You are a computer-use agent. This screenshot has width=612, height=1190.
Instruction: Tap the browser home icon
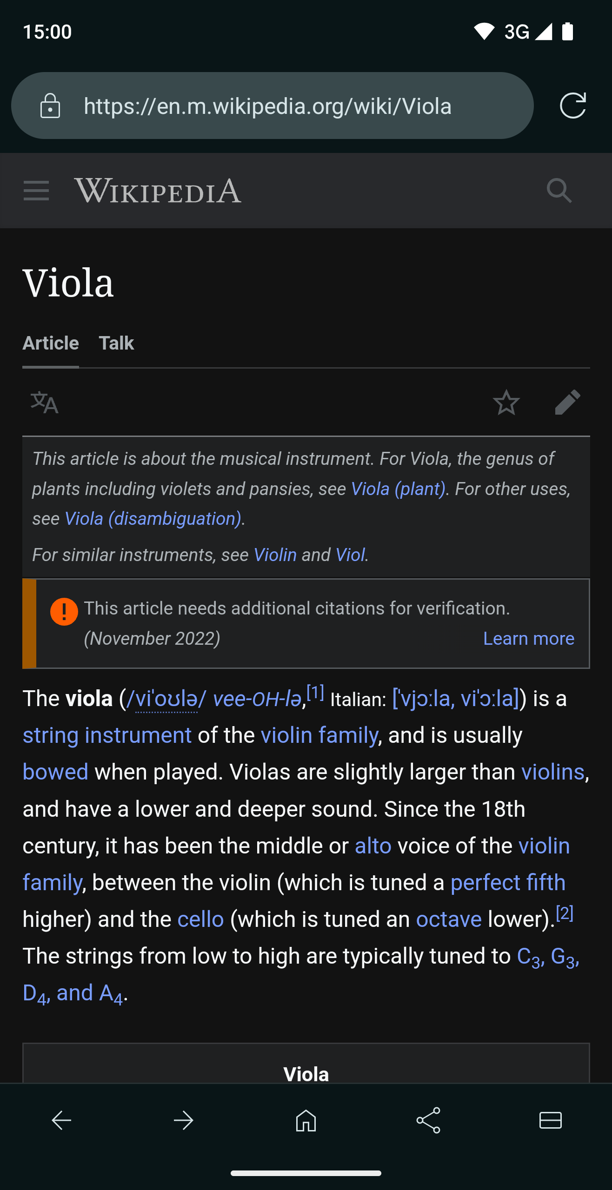click(306, 1120)
